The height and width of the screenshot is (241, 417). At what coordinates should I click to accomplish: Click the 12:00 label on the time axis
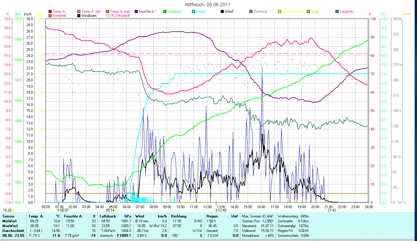coord(207,207)
